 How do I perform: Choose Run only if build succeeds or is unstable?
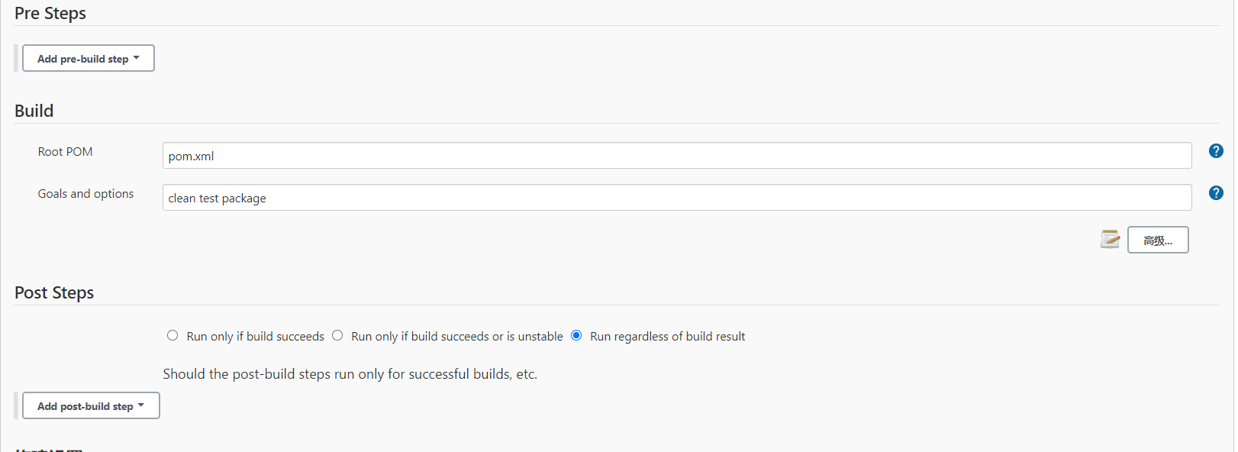(x=337, y=335)
